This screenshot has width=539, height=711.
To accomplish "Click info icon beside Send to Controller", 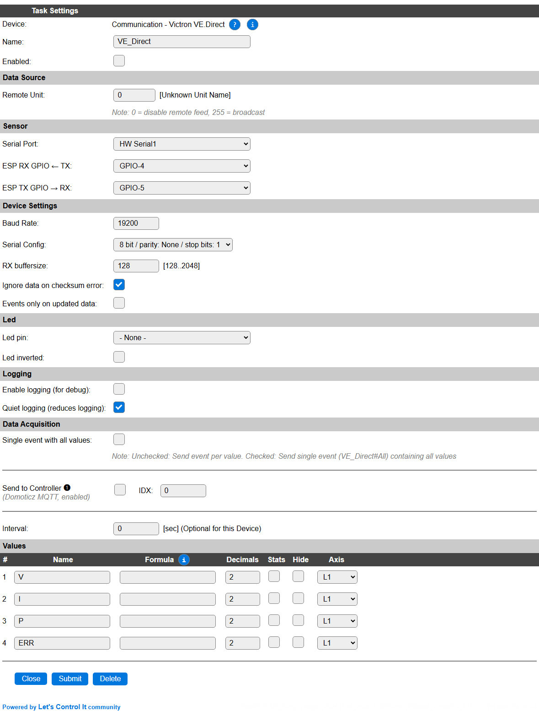I will coord(67,488).
